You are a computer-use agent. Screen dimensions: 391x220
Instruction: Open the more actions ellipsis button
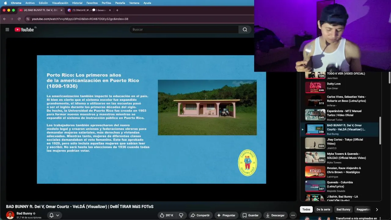[293, 215]
